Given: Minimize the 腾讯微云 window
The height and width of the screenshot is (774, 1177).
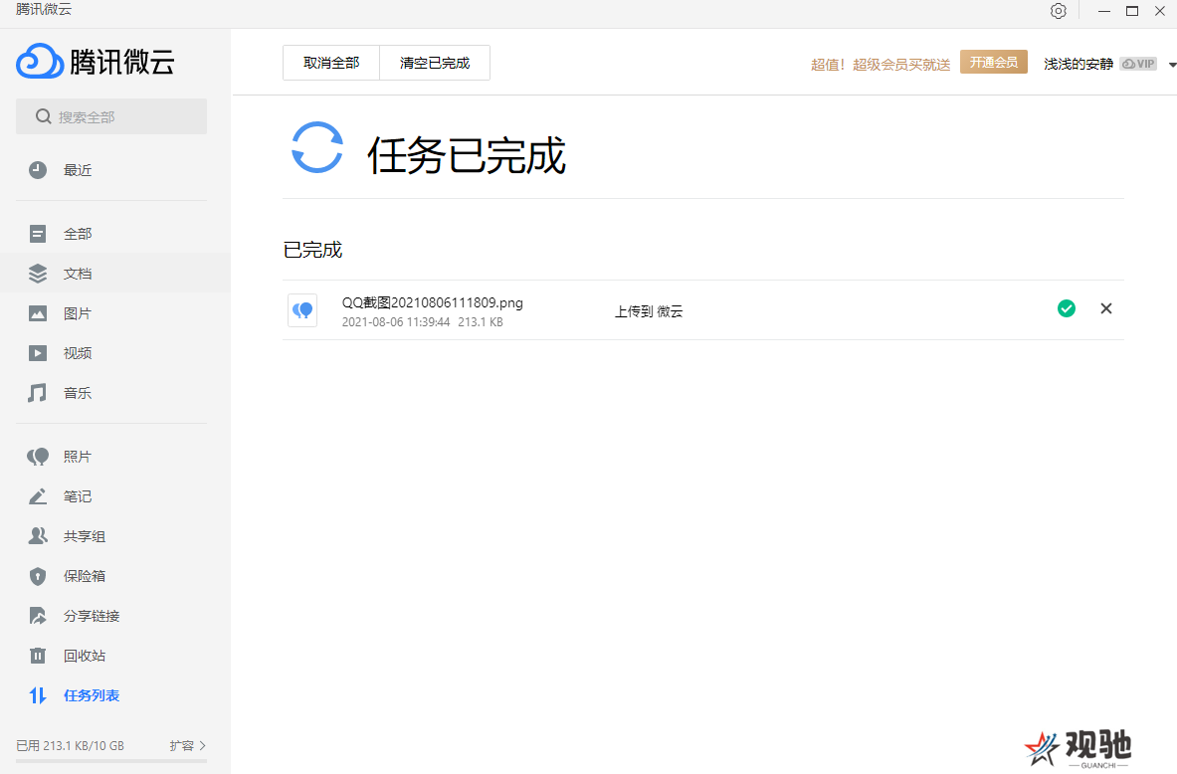Looking at the screenshot, I should click(1104, 11).
